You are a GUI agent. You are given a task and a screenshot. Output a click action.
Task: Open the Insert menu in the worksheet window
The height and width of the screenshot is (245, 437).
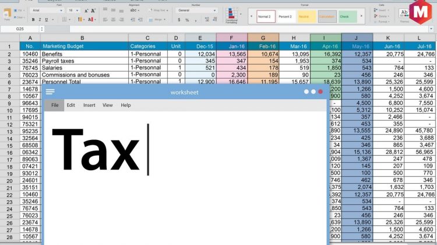click(89, 105)
